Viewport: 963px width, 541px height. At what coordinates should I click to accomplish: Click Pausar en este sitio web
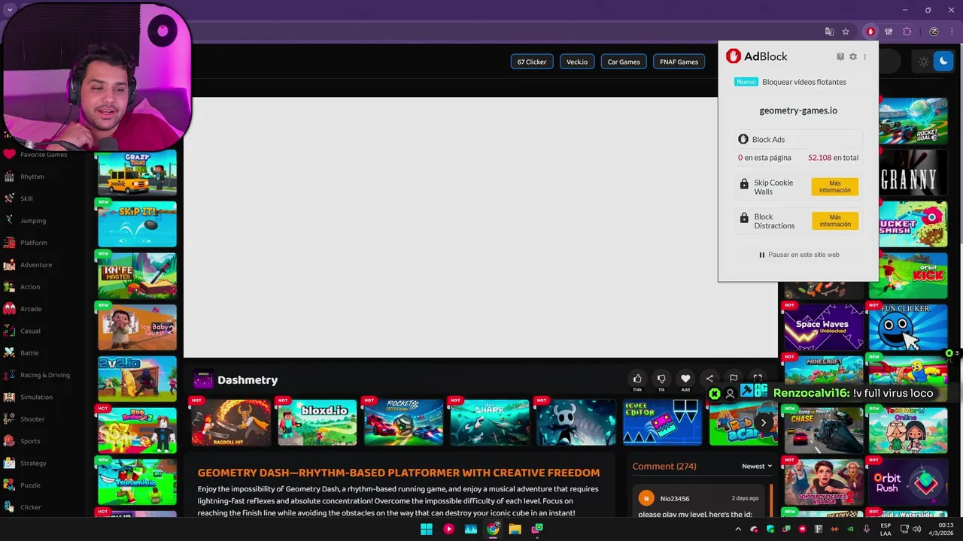tap(799, 255)
